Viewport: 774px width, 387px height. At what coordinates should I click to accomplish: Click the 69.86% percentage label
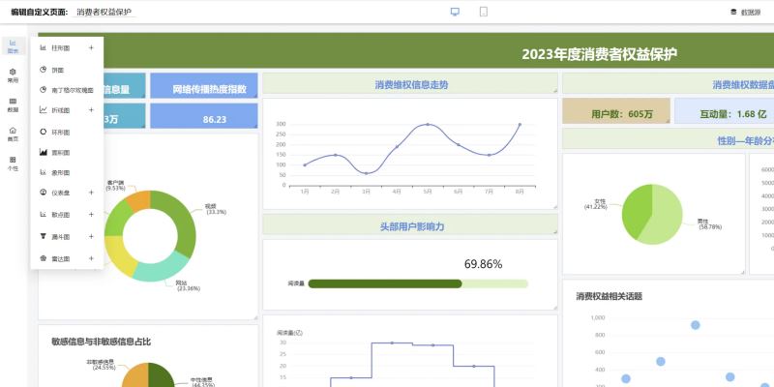[x=483, y=264]
